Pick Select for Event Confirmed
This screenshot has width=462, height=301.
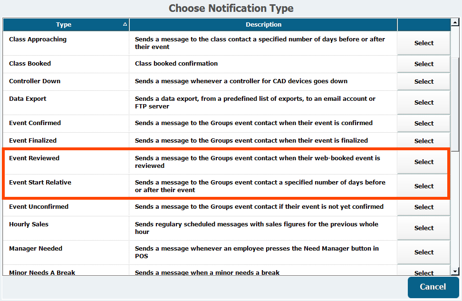click(x=423, y=123)
